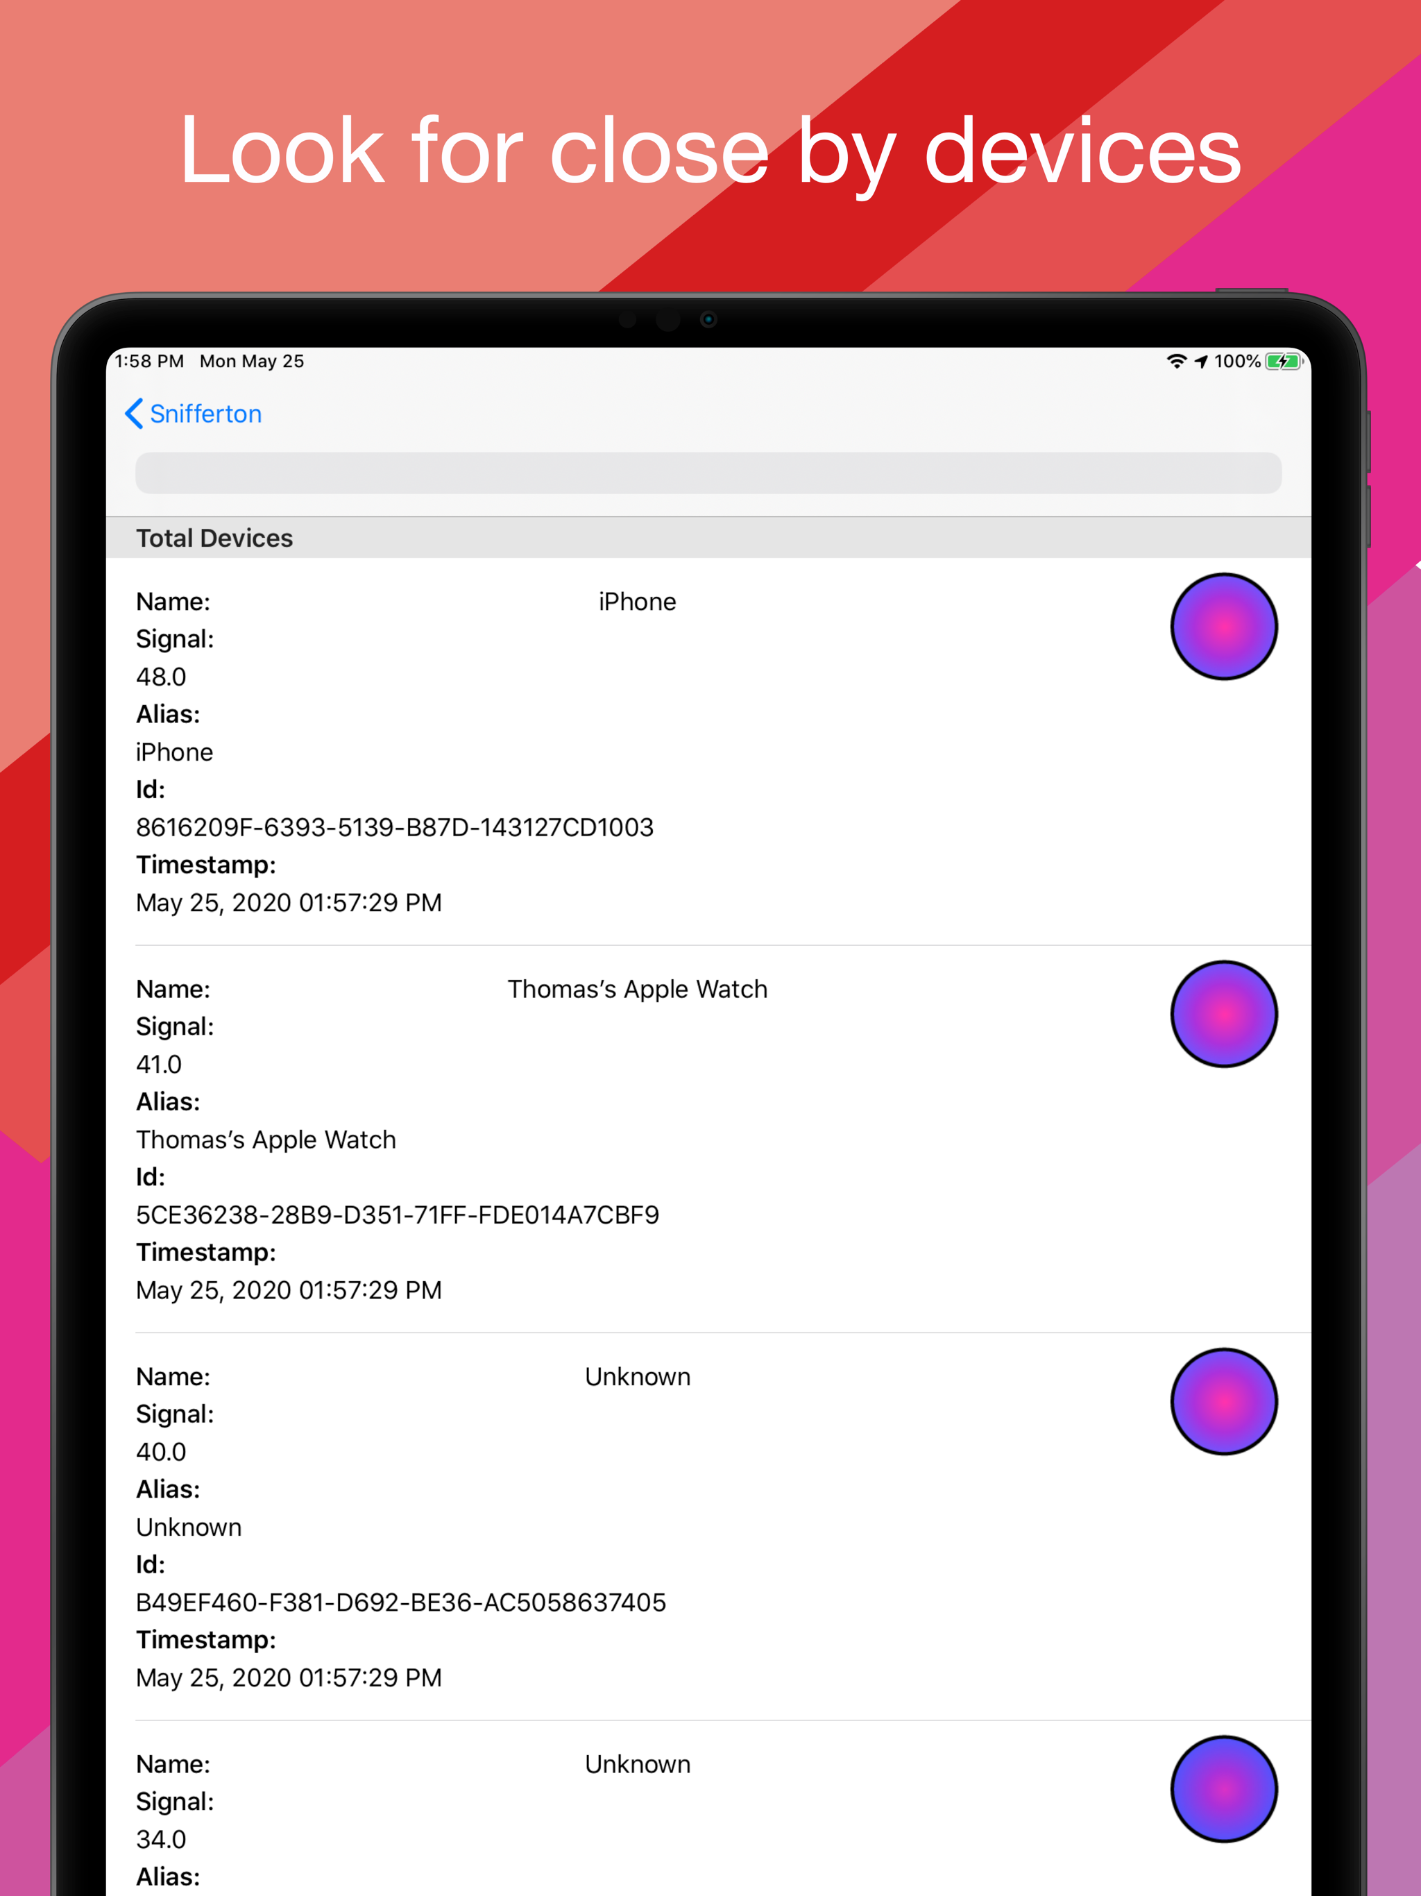Select signal value 41.0
The height and width of the screenshot is (1896, 1421).
click(x=160, y=1065)
